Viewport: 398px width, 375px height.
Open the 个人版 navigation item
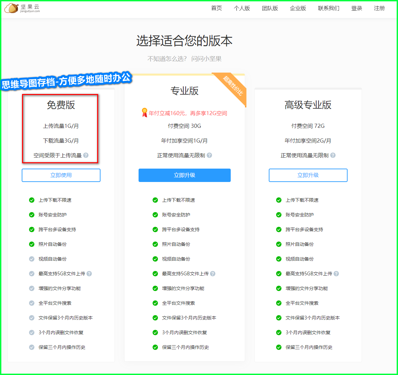click(242, 8)
